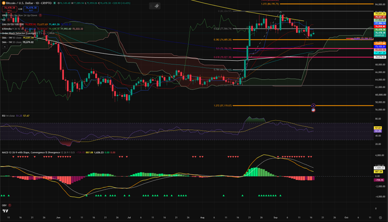
Task: Click 80.00 on RSI scale
Action: 378,119
